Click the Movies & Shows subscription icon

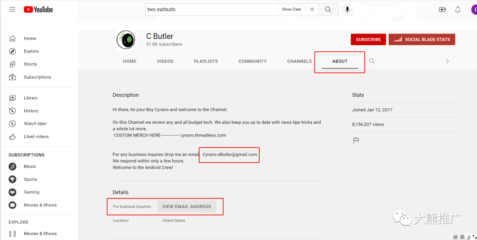(x=12, y=205)
